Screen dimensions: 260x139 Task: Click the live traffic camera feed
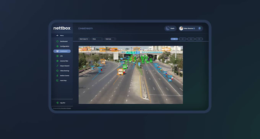(x=131, y=75)
